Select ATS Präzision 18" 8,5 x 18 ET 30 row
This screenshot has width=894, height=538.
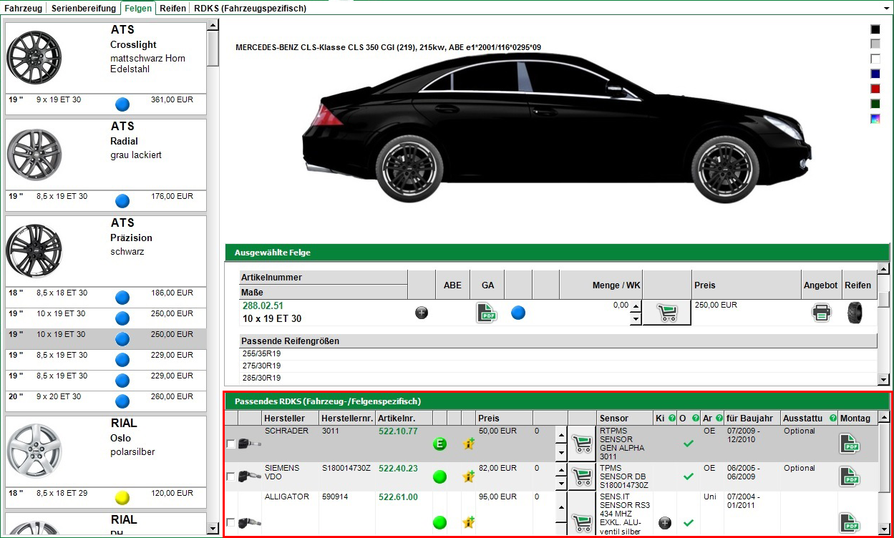coord(106,297)
